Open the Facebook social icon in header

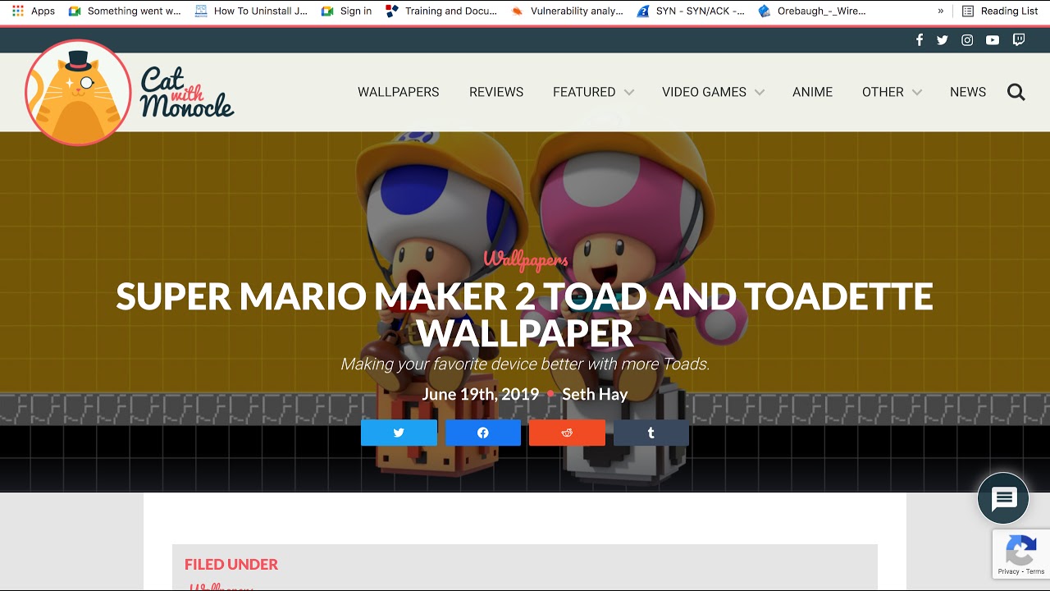pos(919,40)
